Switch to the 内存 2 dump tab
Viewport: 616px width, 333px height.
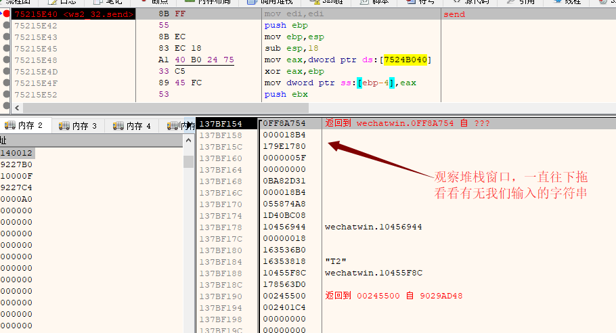(x=26, y=125)
